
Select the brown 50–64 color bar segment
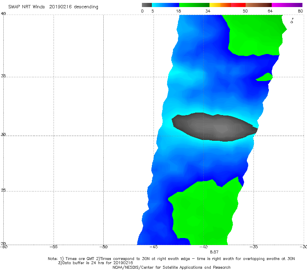pyautogui.click(x=258, y=5)
